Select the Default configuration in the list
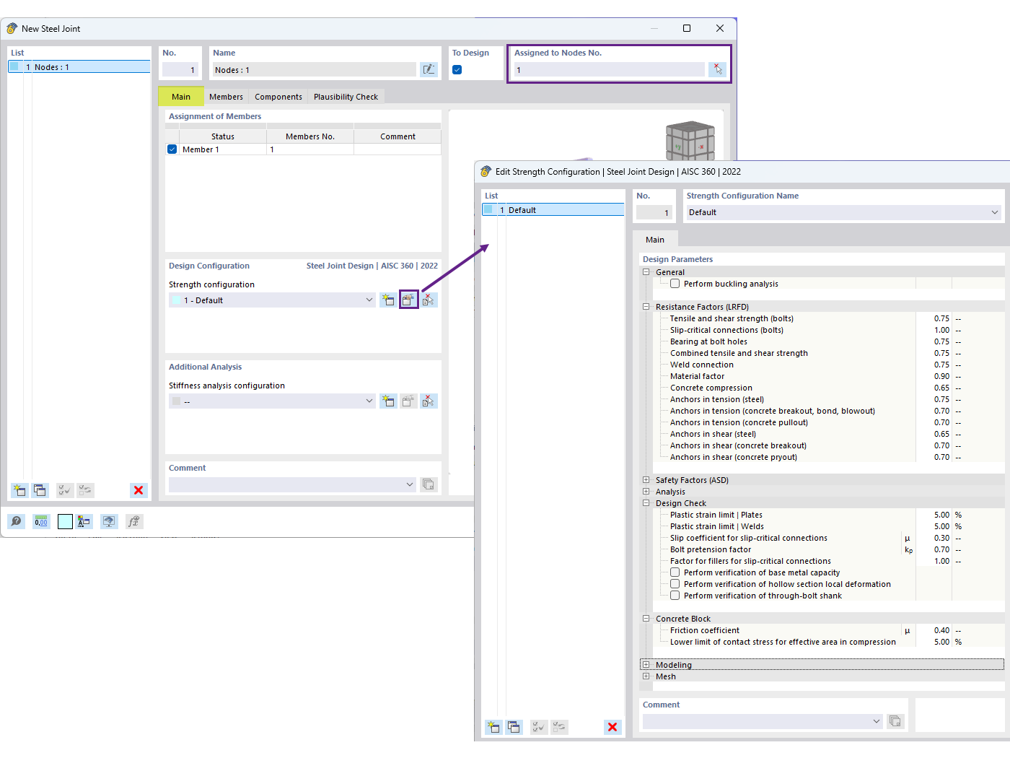 click(x=552, y=209)
